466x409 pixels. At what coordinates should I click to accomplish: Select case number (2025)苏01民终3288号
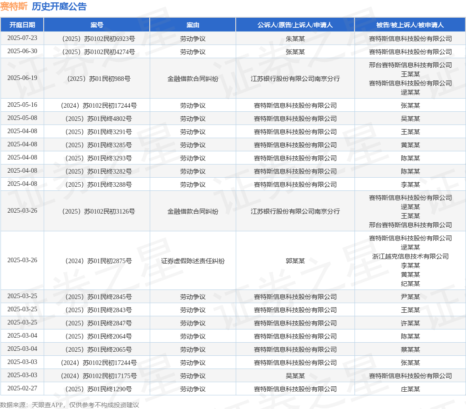[x=97, y=185]
